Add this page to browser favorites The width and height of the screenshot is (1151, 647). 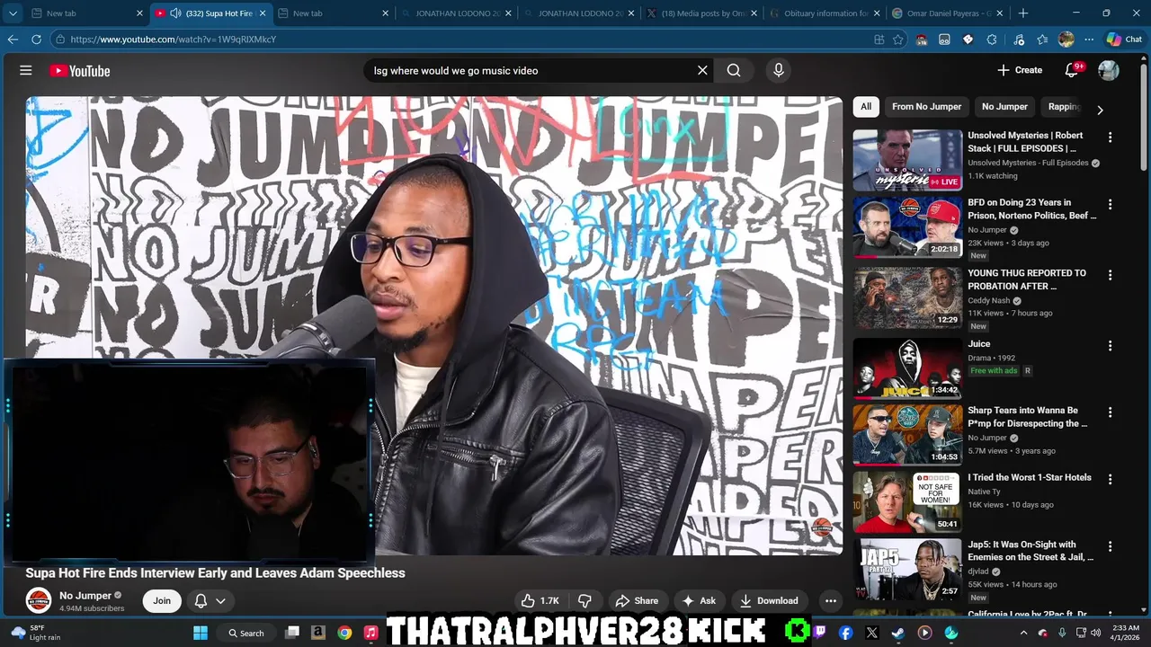tap(898, 40)
